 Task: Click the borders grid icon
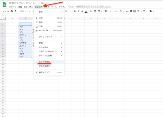pyautogui.click(x=95, y=11)
